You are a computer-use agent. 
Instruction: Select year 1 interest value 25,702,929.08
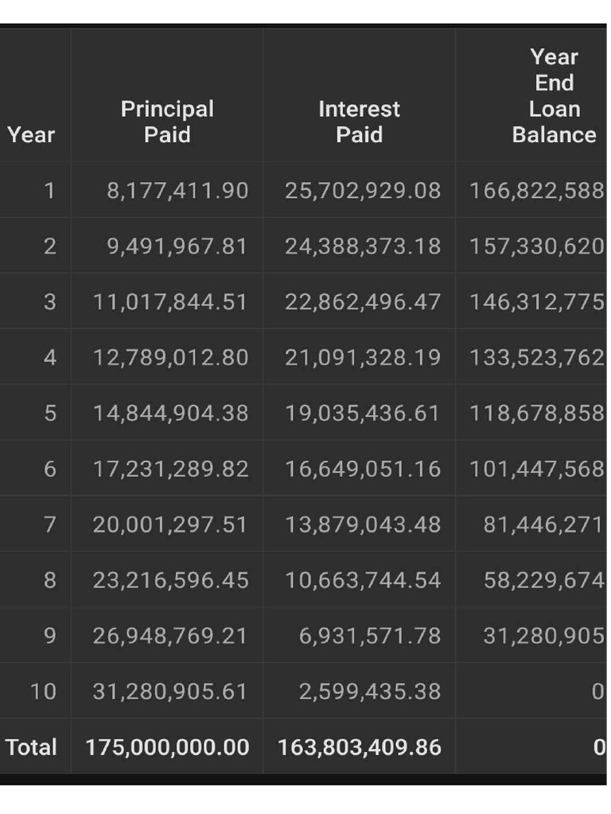point(363,191)
